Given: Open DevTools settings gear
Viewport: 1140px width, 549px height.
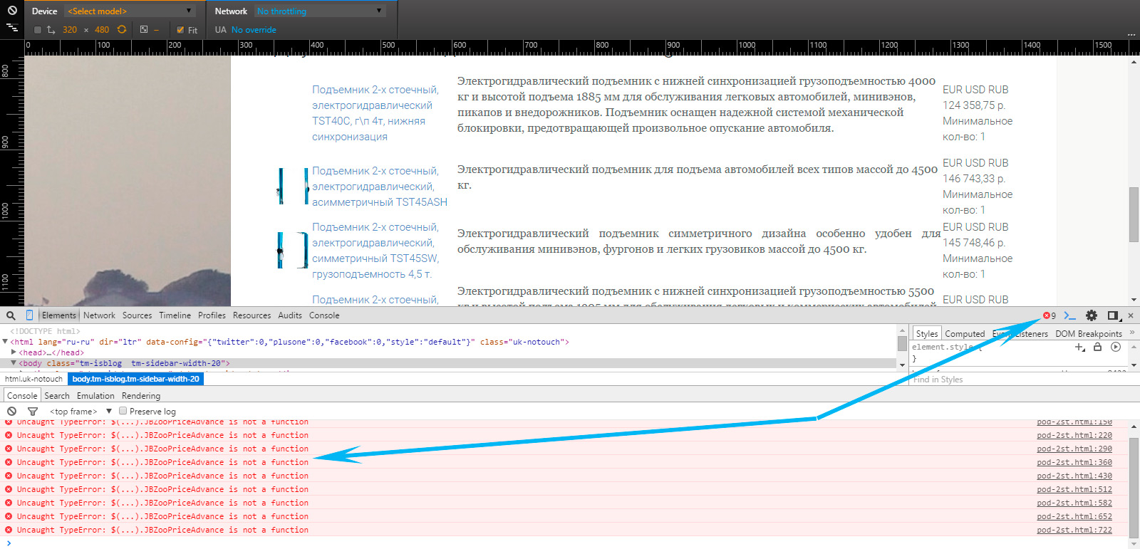Looking at the screenshot, I should [1091, 315].
